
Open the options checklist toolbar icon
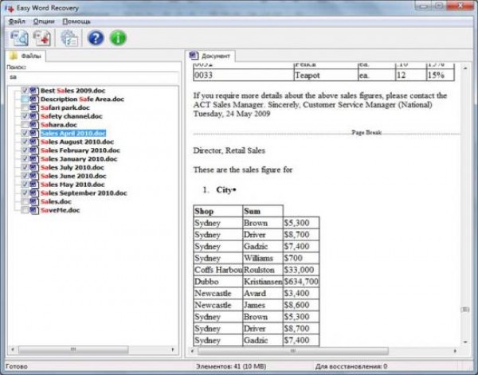click(69, 37)
